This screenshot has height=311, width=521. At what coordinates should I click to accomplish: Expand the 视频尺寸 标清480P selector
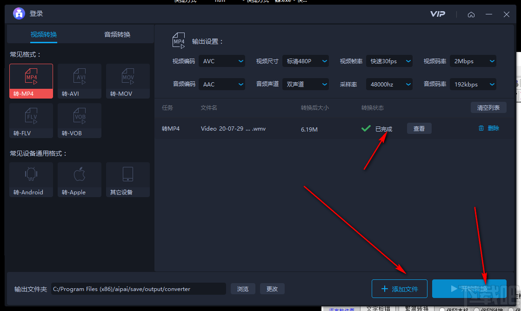(x=306, y=61)
